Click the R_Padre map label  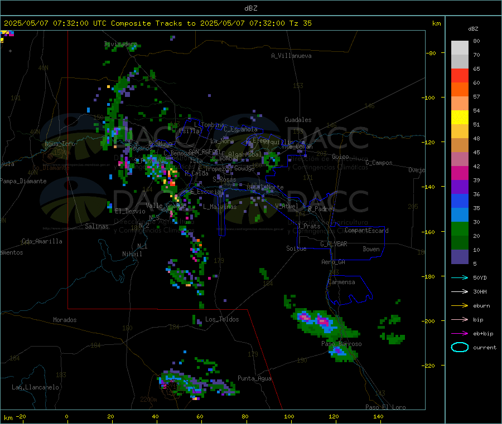(320, 209)
